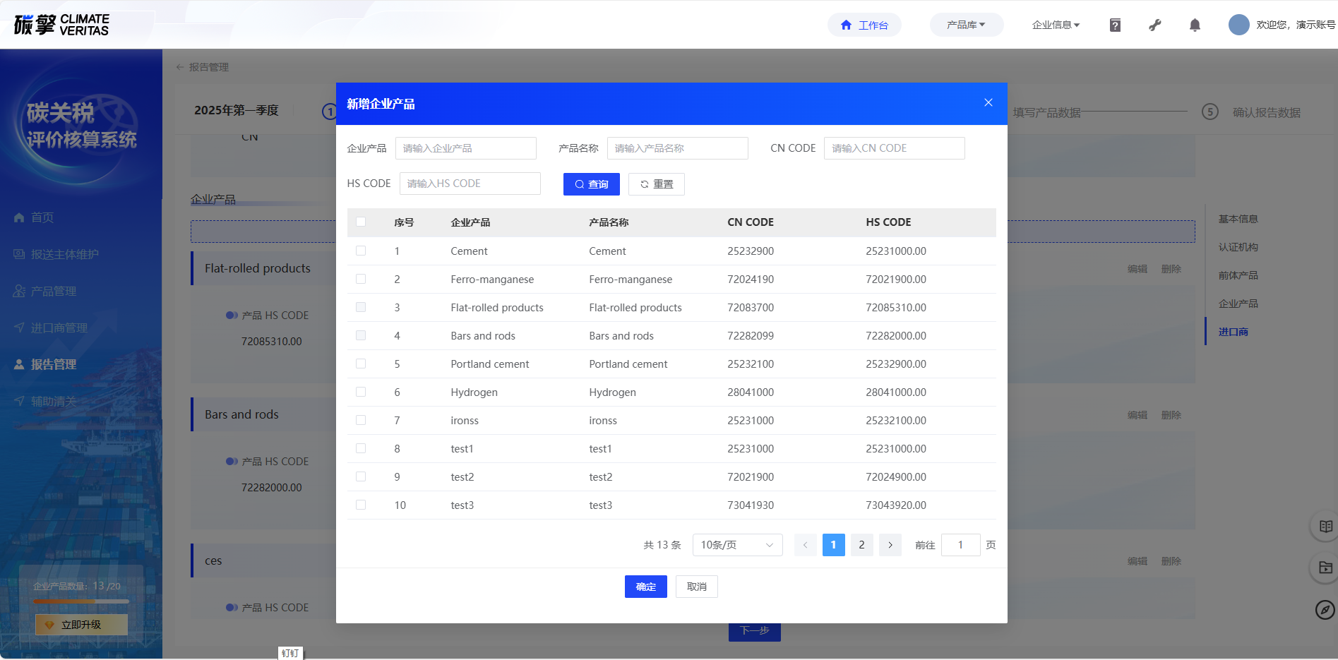Click the 查询 search button
1338x660 pixels.
(x=591, y=184)
